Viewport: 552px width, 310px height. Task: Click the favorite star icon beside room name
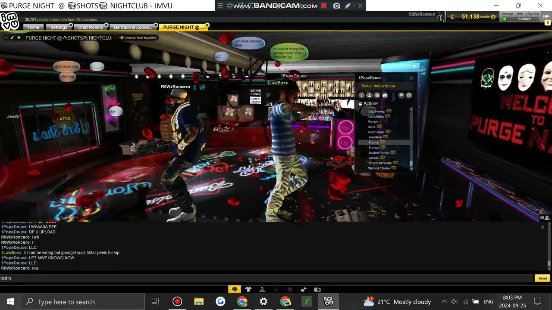coord(19,37)
